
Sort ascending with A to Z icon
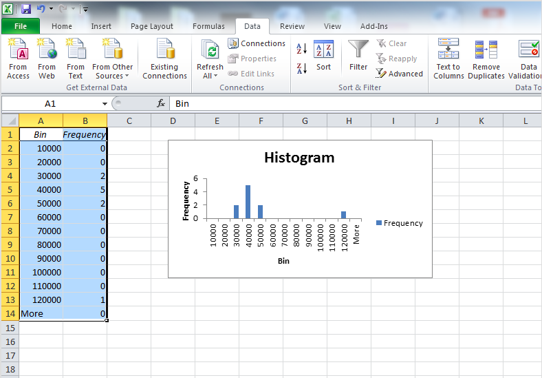(x=301, y=49)
